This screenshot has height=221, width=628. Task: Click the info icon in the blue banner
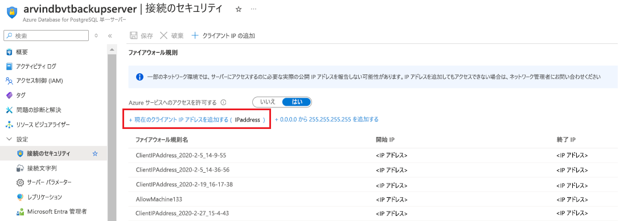coord(139,77)
